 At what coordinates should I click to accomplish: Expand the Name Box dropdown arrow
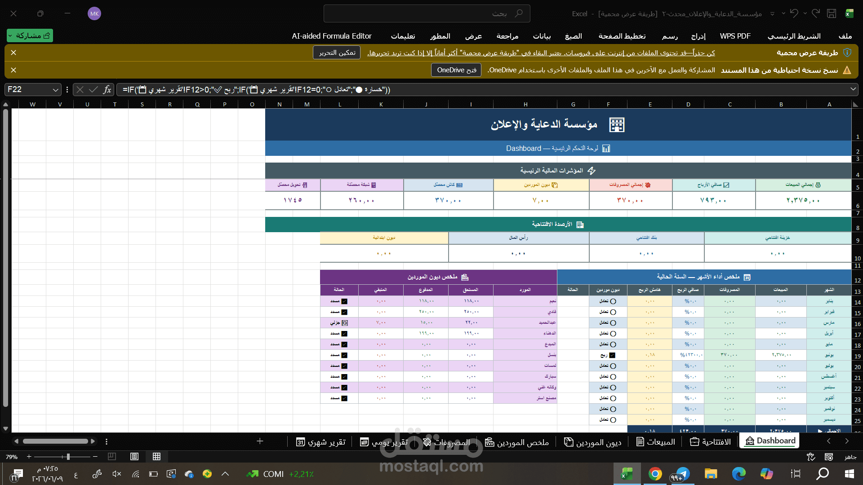point(55,90)
